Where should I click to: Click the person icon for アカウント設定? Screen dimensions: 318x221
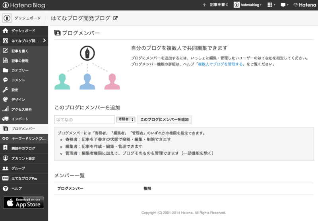click(x=6, y=158)
